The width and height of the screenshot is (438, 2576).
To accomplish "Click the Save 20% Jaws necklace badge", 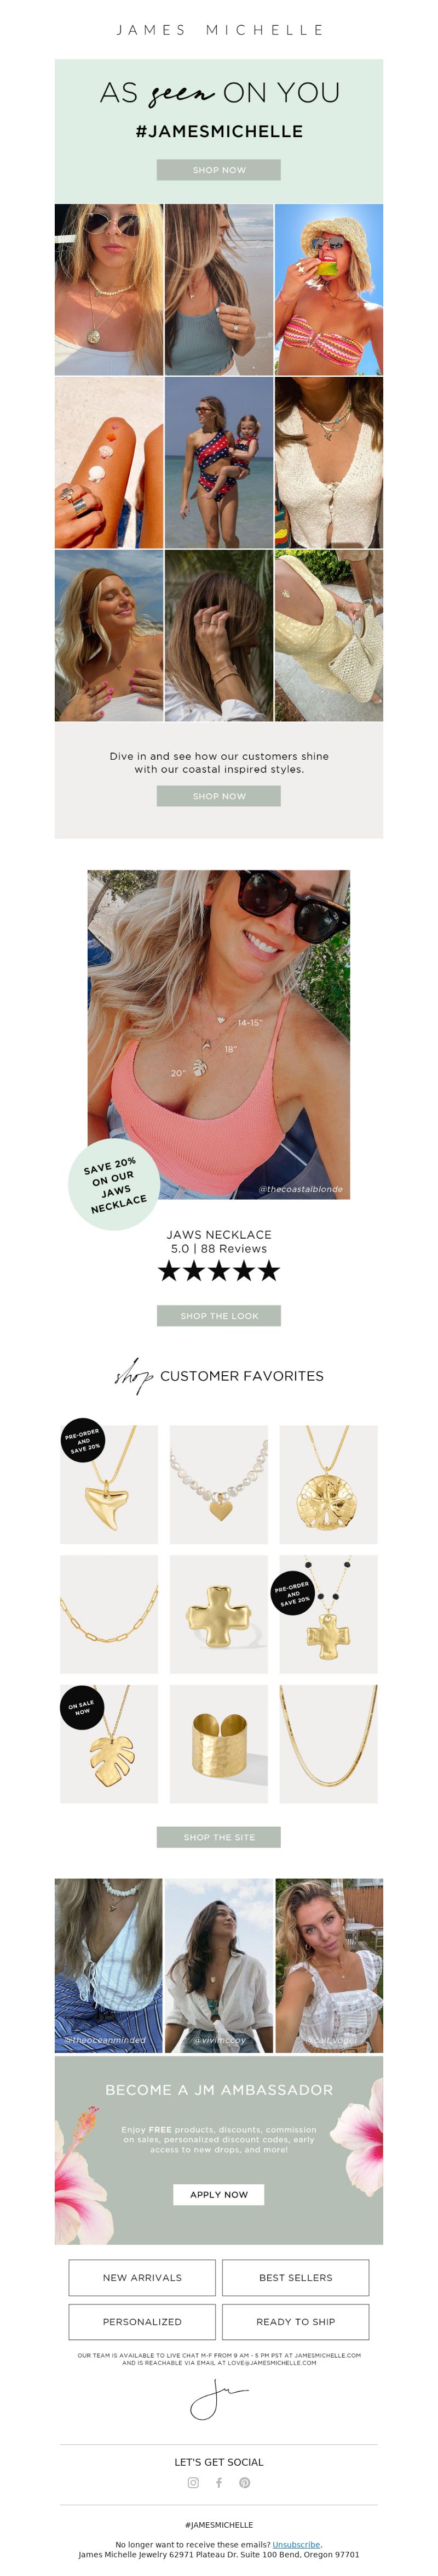I will [114, 1185].
